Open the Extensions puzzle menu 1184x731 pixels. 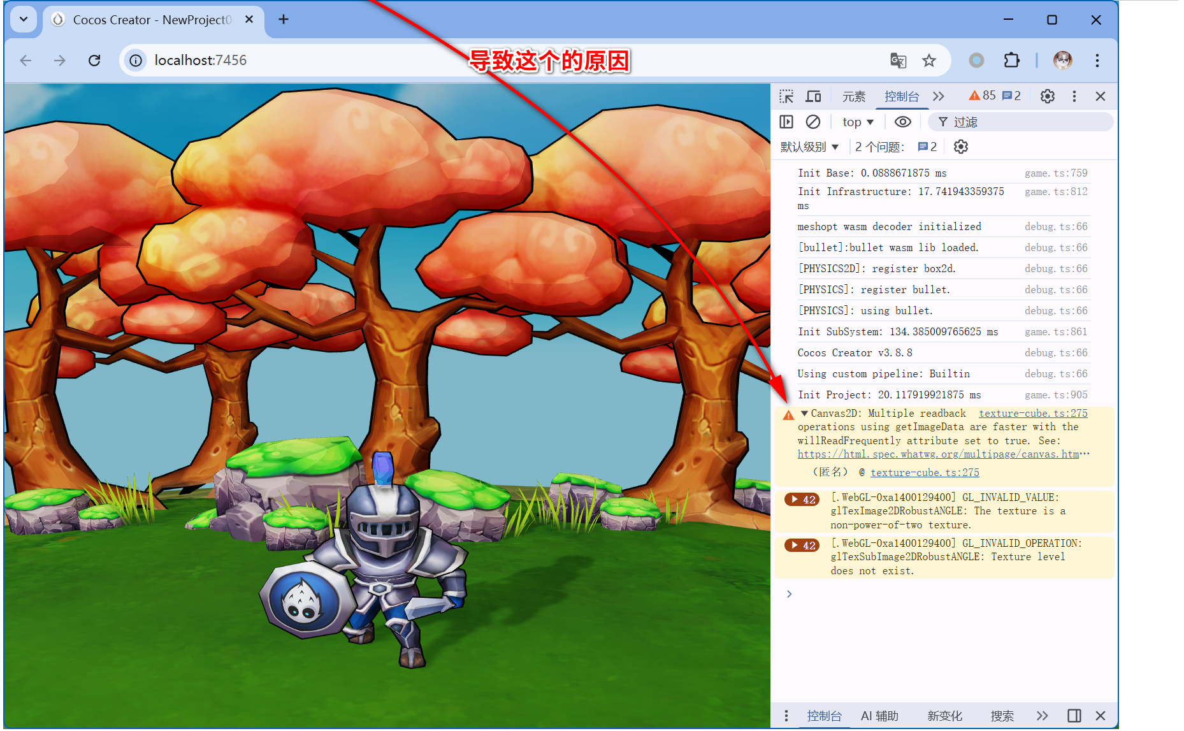(x=1011, y=61)
